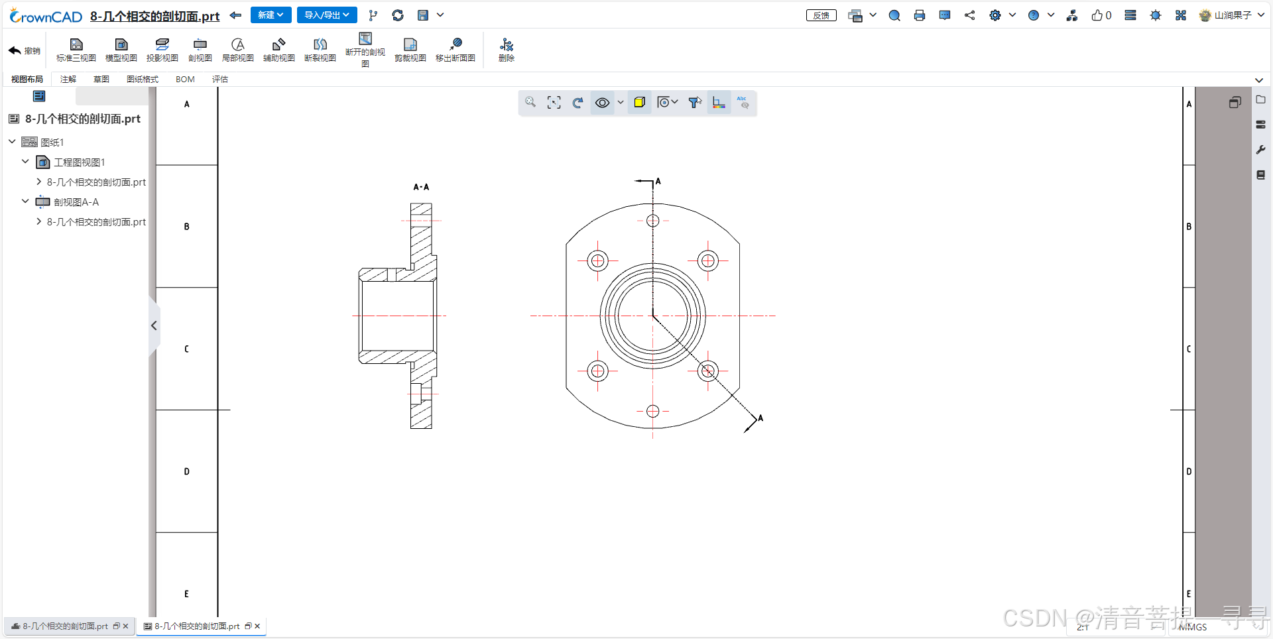Select the 断开的剖视图 (broken-out section) tool
Viewport: 1273px width, 639px height.
tap(365, 50)
